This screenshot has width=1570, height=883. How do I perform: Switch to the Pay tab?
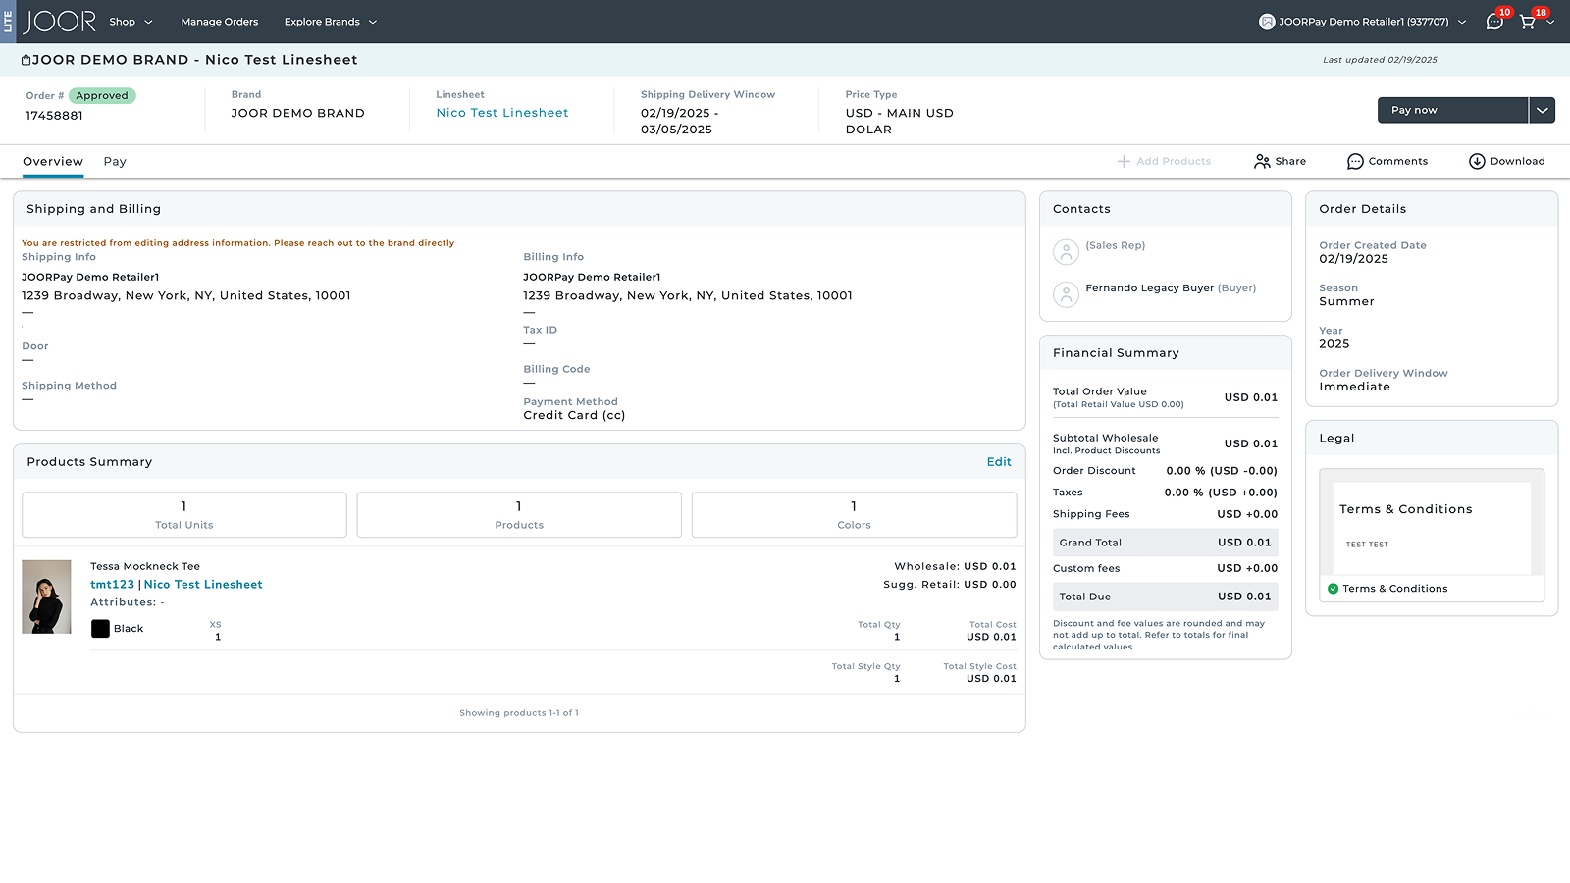(x=115, y=161)
